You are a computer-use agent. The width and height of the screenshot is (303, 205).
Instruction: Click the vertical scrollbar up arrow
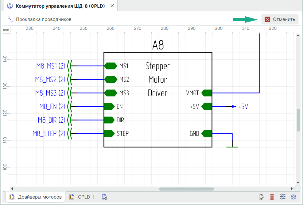tap(298, 36)
